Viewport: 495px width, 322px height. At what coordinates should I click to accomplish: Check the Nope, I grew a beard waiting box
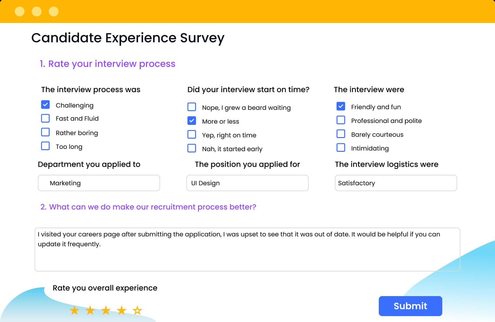coord(192,107)
